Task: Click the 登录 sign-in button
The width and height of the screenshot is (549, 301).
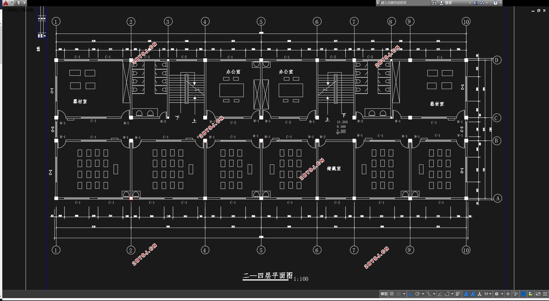Action: click(x=446, y=3)
